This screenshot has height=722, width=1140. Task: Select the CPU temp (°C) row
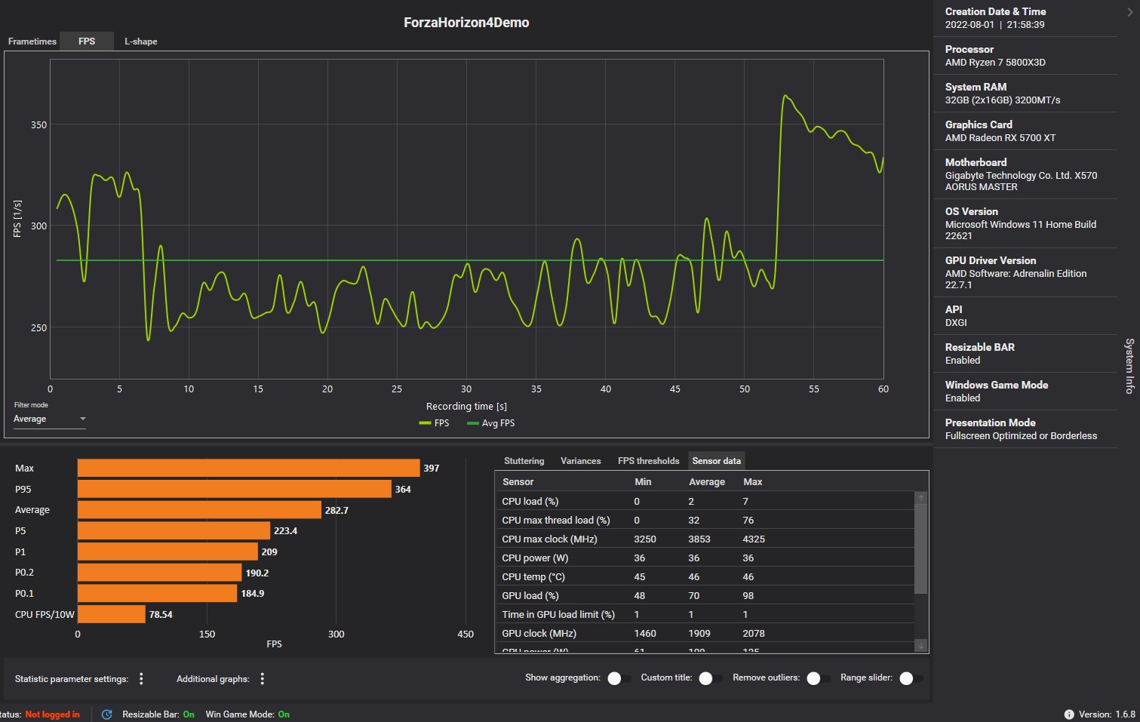tap(705, 576)
